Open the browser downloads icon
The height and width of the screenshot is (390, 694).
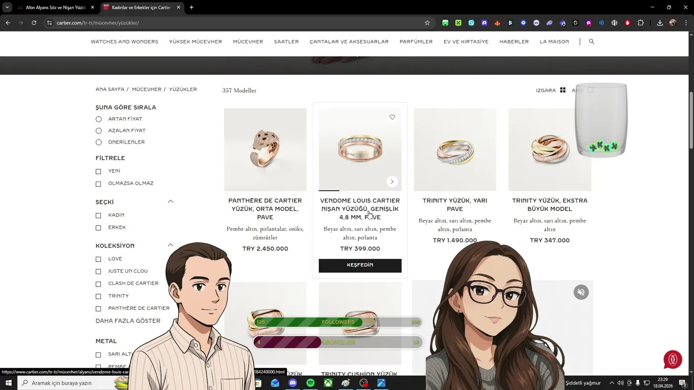pos(660,23)
